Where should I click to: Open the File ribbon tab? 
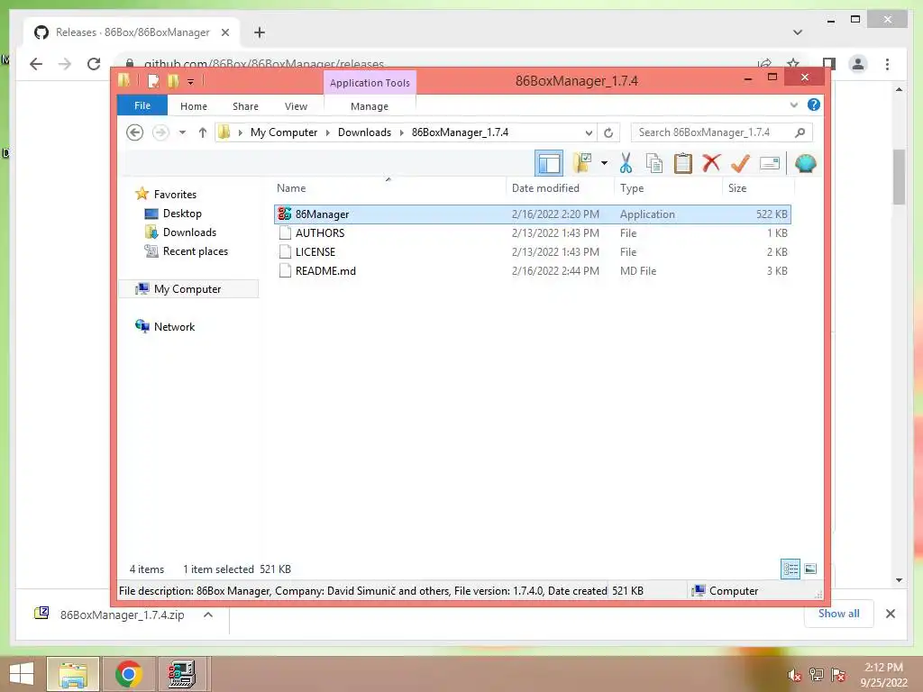pyautogui.click(x=142, y=105)
